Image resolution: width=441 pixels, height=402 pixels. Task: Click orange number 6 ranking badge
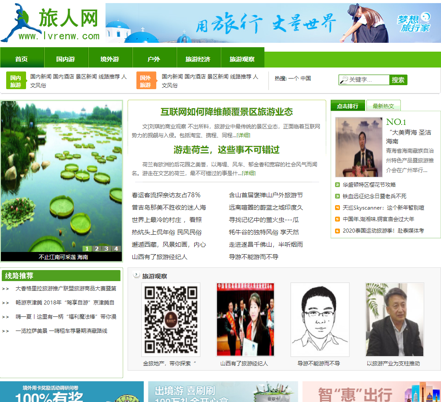(x=337, y=231)
